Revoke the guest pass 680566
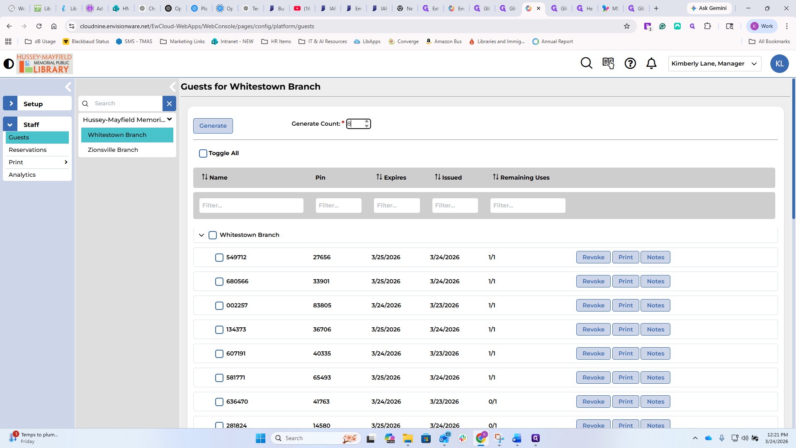The width and height of the screenshot is (796, 448). tap(593, 281)
